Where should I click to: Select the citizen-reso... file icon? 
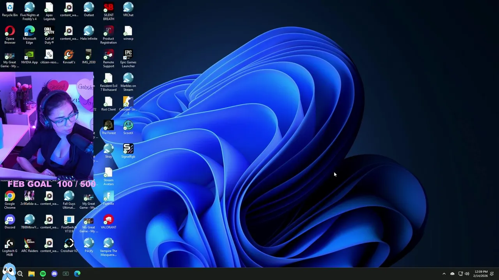click(x=49, y=57)
